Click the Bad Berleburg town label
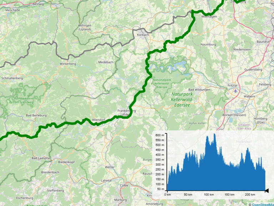 coord(36,116)
